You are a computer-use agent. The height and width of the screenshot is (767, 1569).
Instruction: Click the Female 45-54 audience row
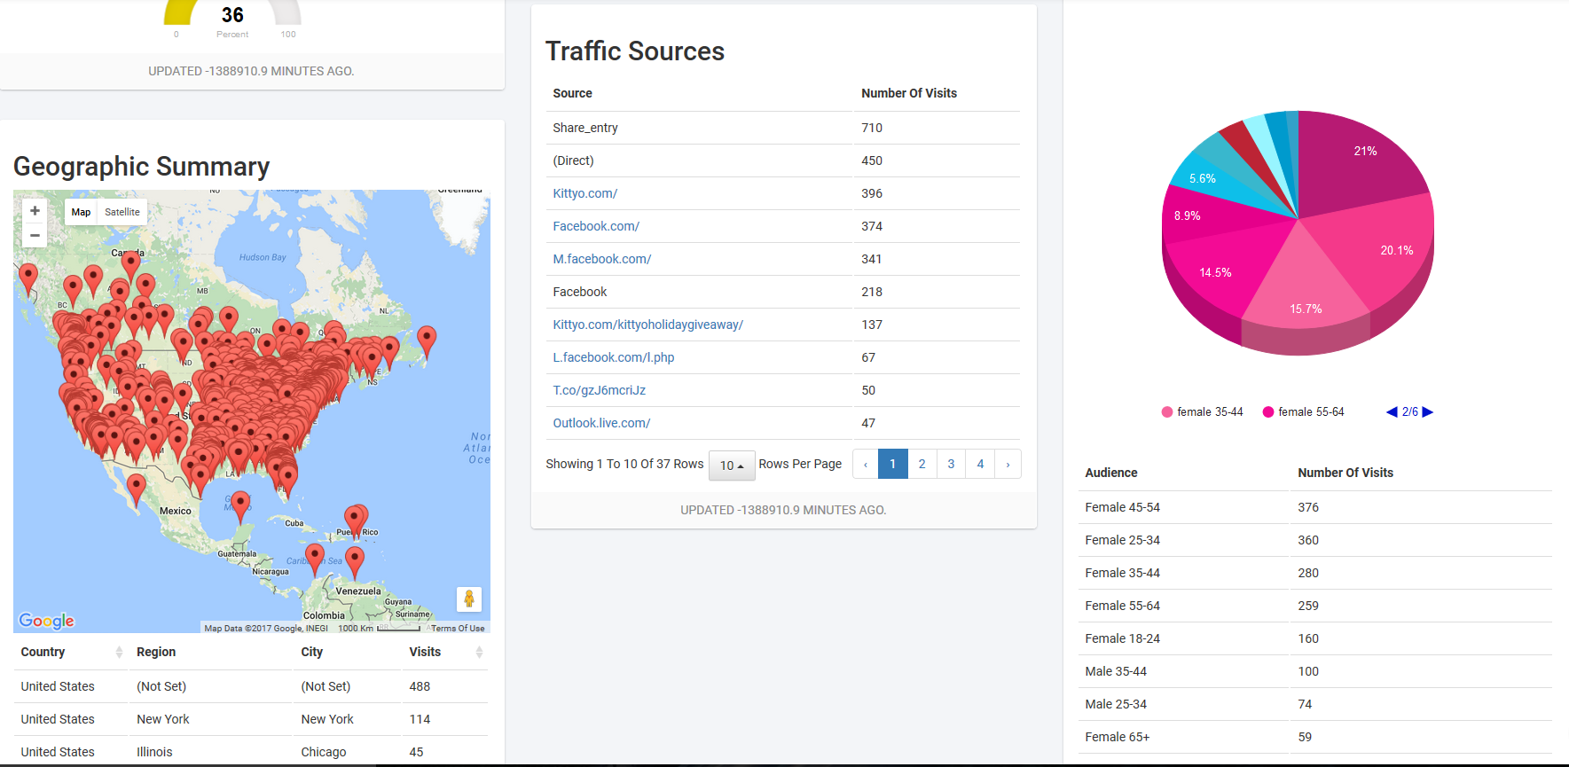tap(1315, 507)
